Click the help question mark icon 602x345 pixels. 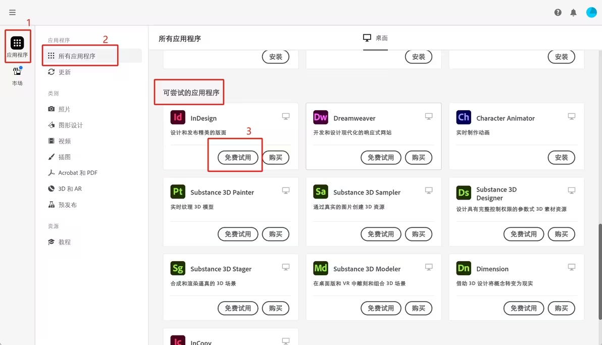point(558,12)
